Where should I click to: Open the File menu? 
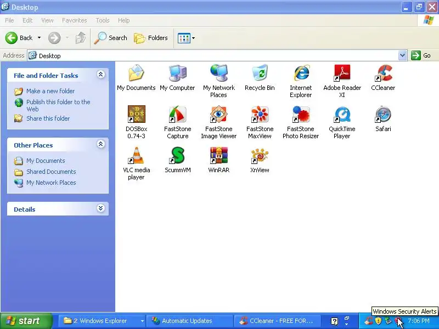click(x=9, y=20)
